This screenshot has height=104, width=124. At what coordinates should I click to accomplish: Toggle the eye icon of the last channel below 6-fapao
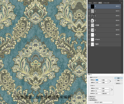pyautogui.click(x=89, y=44)
